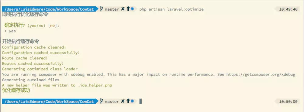
Task: Click the git branch icon beside the artisan command
Action: tap(102, 9)
